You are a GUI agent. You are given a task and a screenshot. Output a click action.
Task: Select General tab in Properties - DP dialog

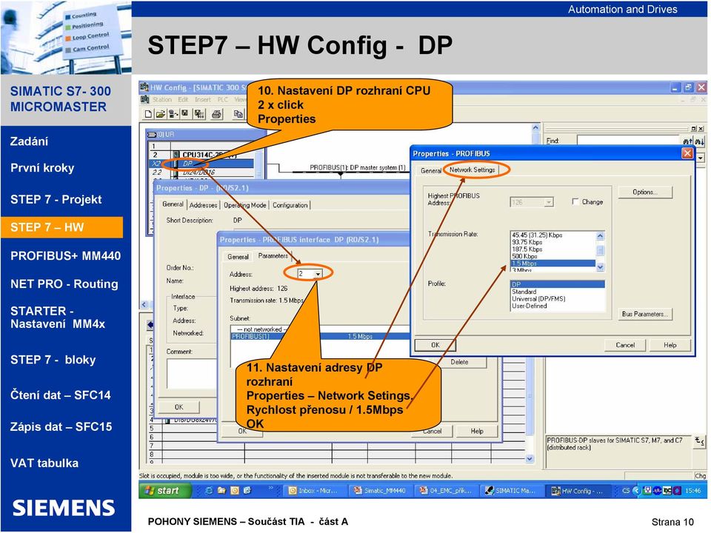click(x=173, y=204)
